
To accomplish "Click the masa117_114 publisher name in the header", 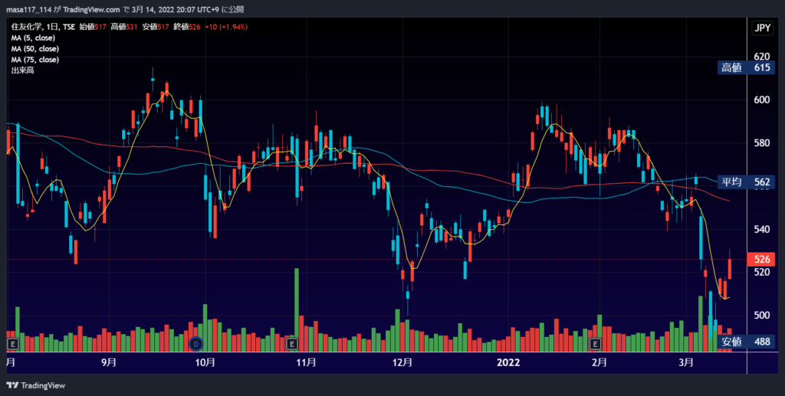I will coord(28,9).
